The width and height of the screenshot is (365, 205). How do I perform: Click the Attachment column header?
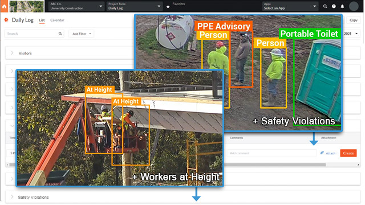[328, 138]
